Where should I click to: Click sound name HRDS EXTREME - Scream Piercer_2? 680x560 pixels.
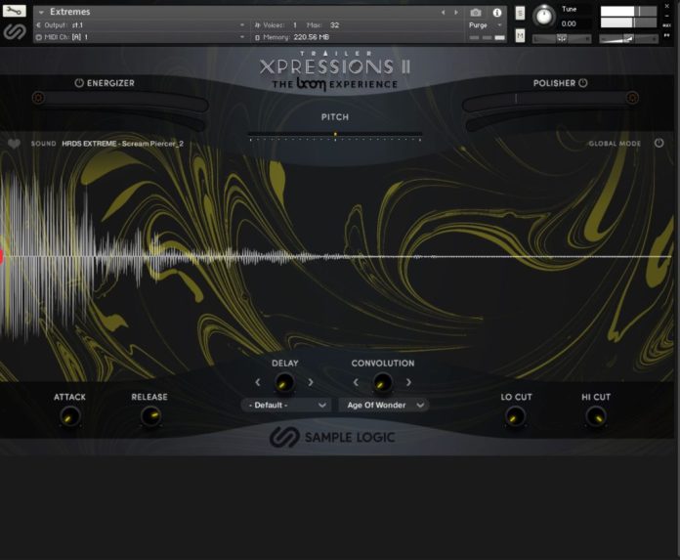(x=123, y=144)
